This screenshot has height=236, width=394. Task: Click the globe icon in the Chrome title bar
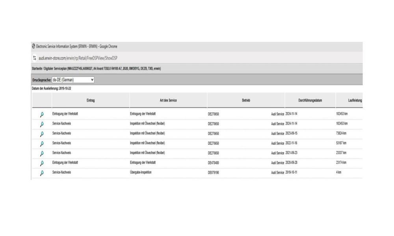33,46
